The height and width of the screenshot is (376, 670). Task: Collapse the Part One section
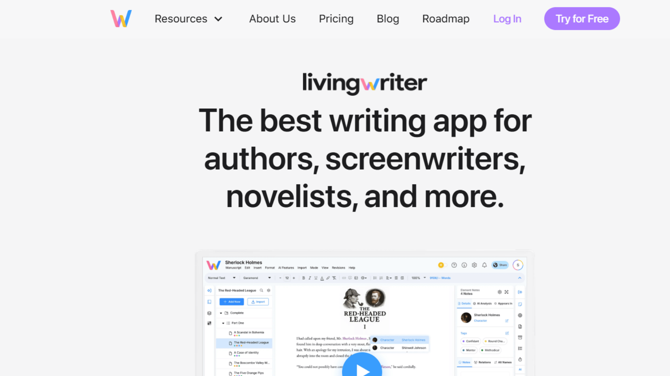(x=223, y=323)
